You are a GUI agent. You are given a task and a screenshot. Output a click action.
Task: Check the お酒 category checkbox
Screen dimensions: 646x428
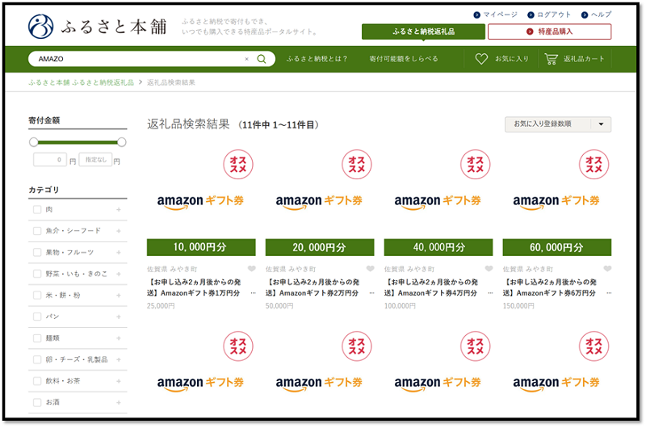37,402
